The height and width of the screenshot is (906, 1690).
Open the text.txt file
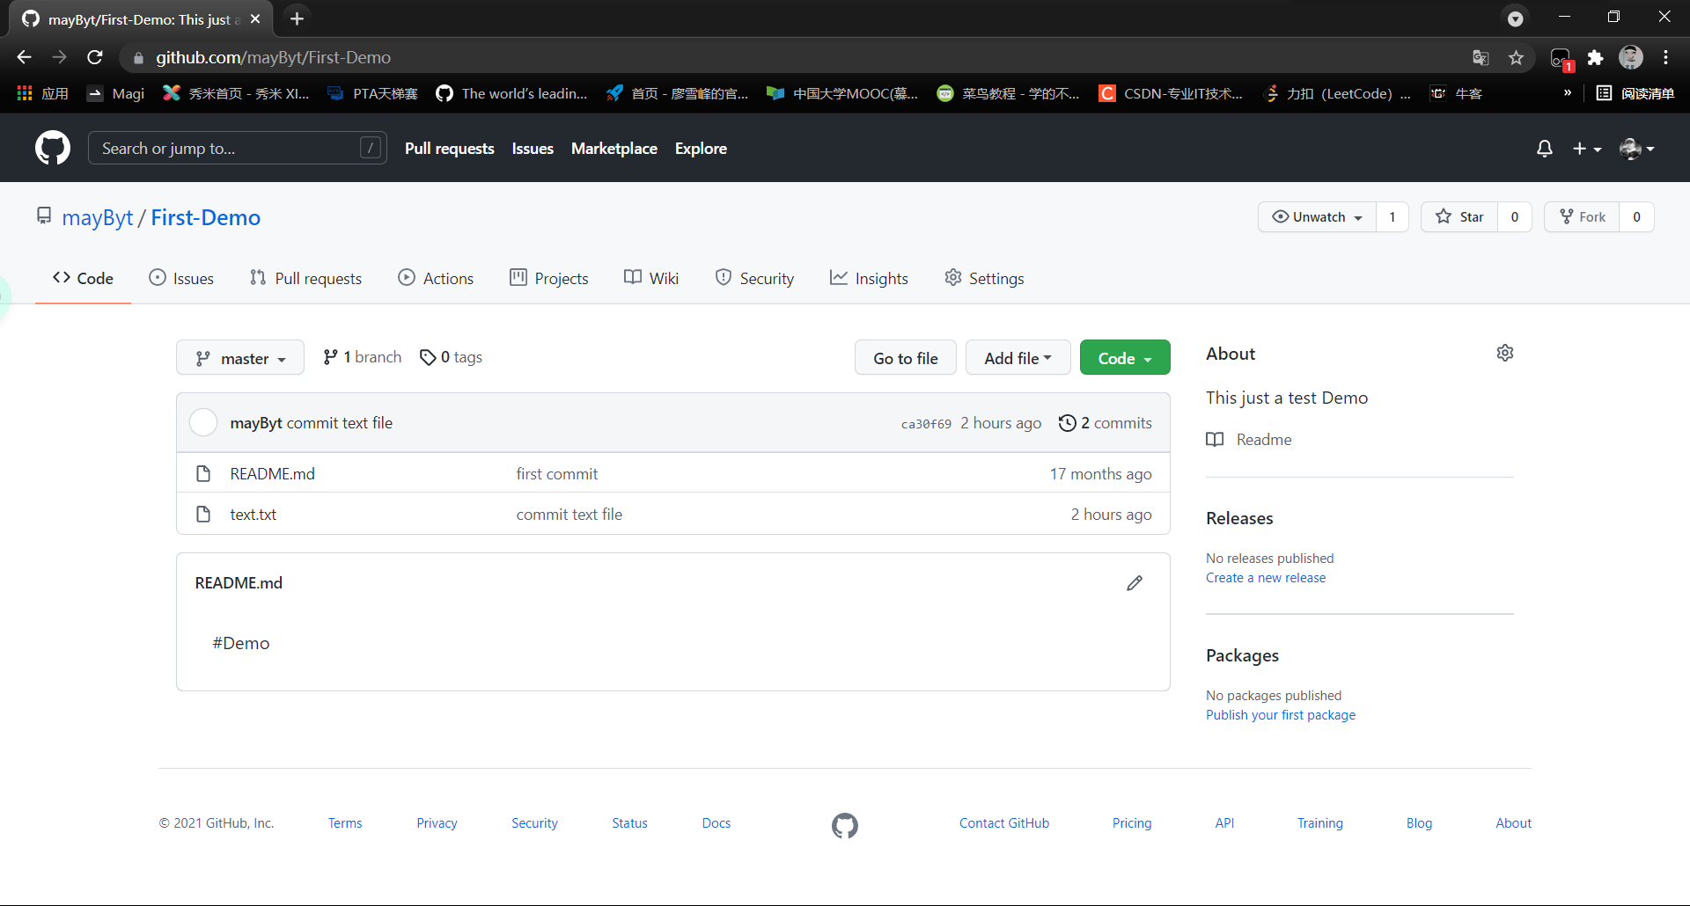pyautogui.click(x=253, y=515)
